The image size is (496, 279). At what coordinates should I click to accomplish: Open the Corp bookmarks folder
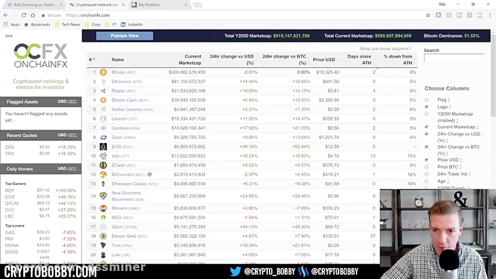point(93,24)
